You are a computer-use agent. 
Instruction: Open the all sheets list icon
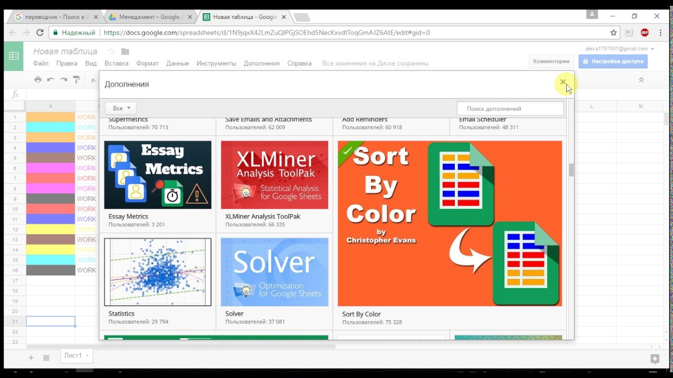pos(46,358)
